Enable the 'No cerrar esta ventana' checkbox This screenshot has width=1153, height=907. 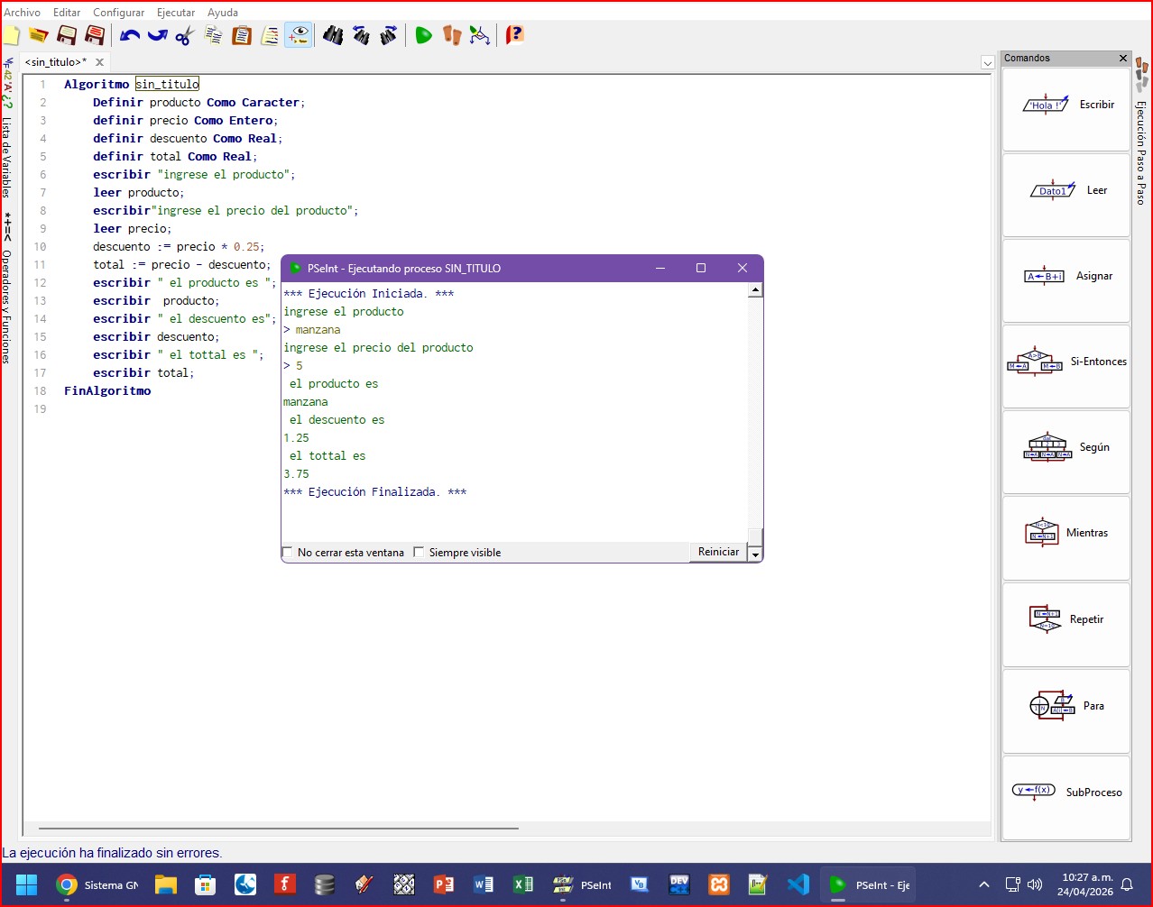(x=288, y=553)
